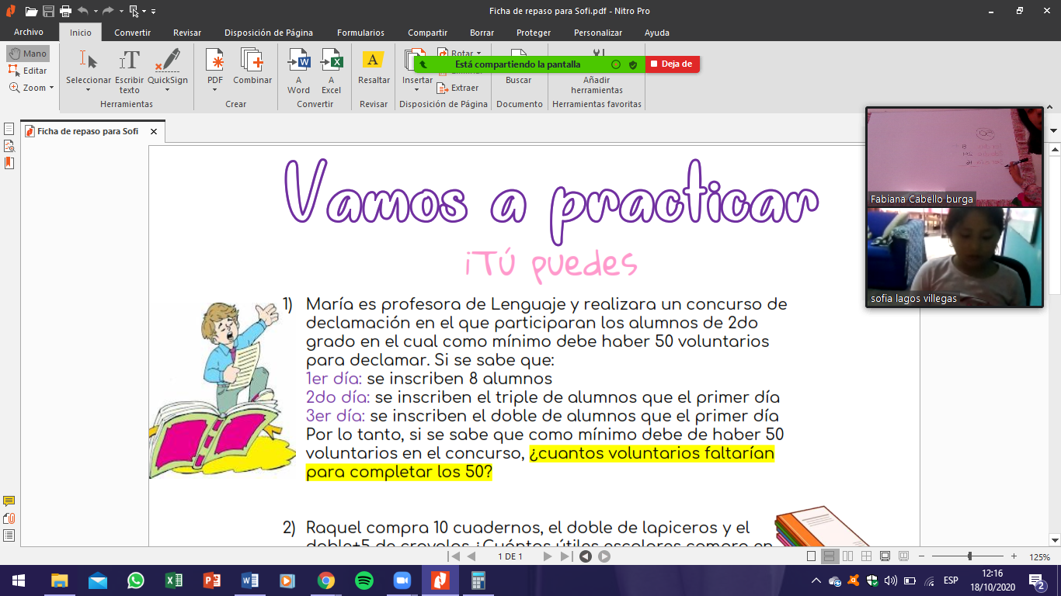Screen dimensions: 1061x596
Task: Enable single page view in status bar
Action: pos(812,556)
